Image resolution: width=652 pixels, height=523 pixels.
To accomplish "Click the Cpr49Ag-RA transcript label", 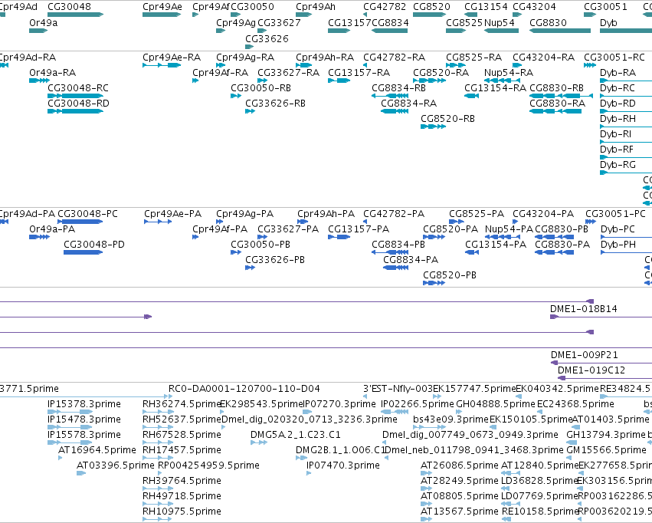I will point(245,58).
